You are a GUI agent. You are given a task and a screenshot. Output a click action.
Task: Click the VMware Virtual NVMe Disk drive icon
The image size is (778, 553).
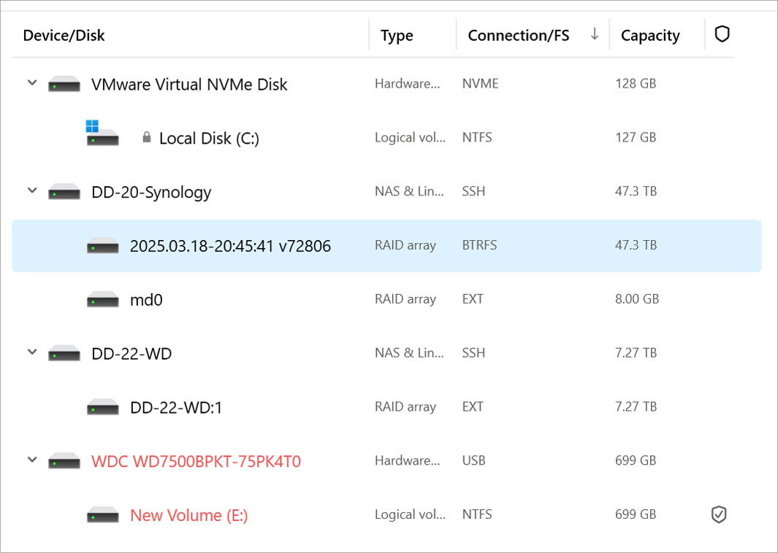[64, 83]
